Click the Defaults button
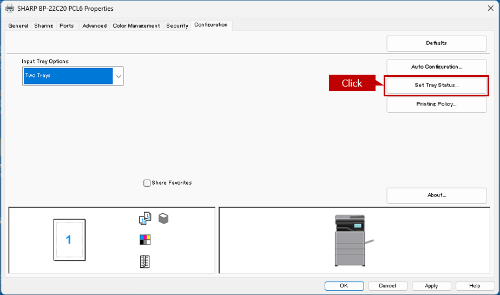This screenshot has height=295, width=500. point(437,43)
